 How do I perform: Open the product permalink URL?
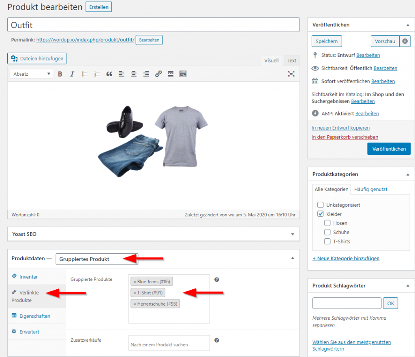[85, 40]
